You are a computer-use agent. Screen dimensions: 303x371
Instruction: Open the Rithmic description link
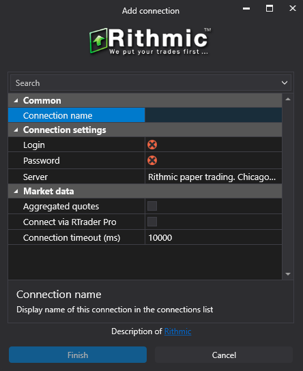click(177, 331)
